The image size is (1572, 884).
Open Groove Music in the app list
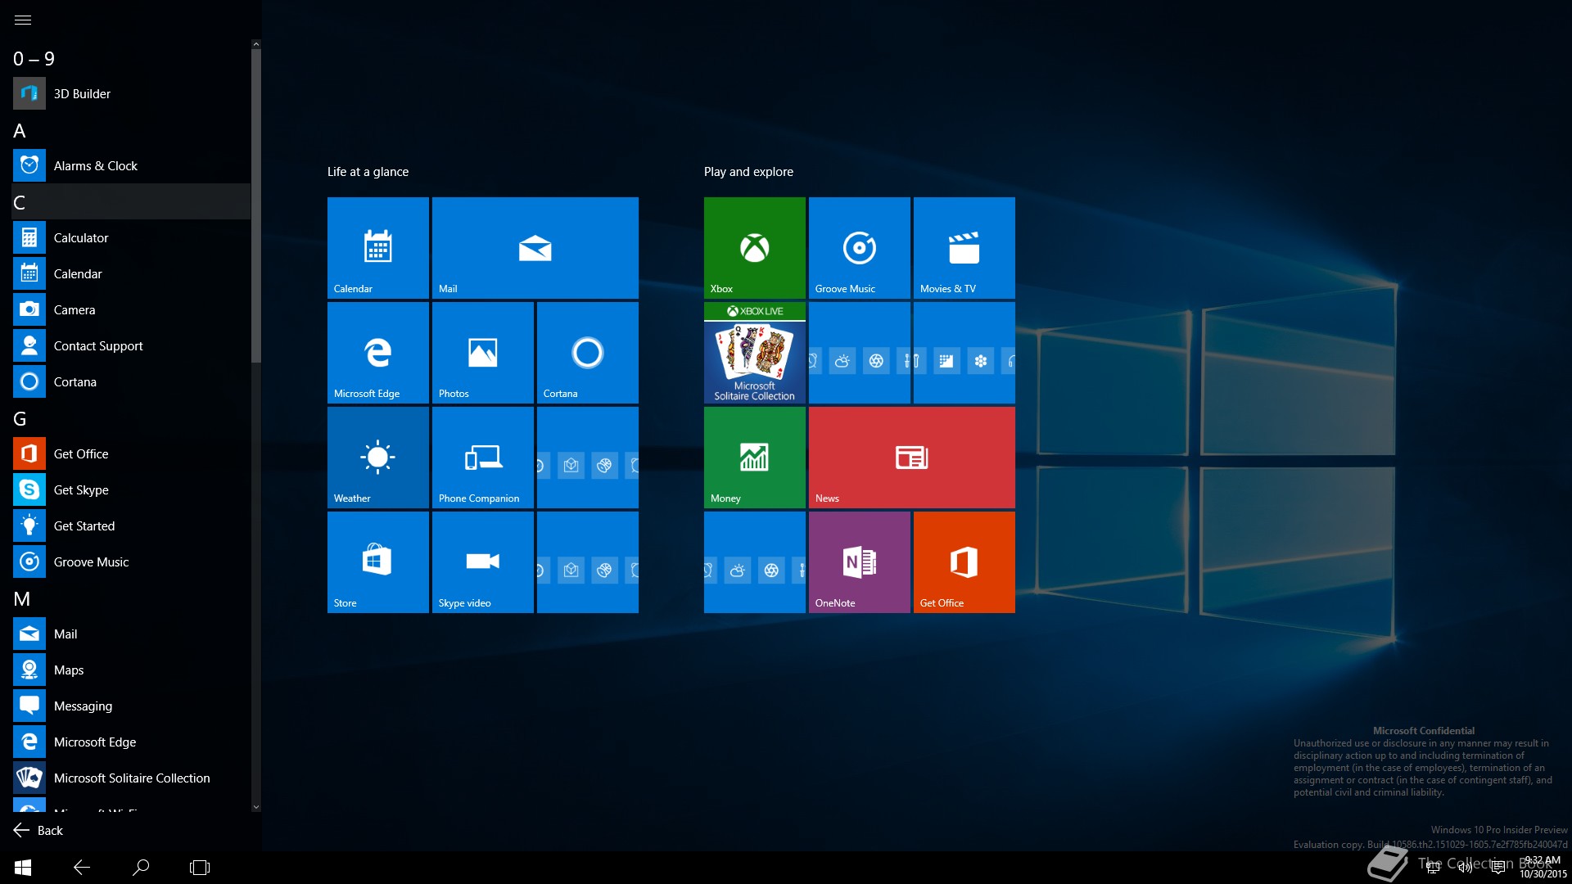131,562
